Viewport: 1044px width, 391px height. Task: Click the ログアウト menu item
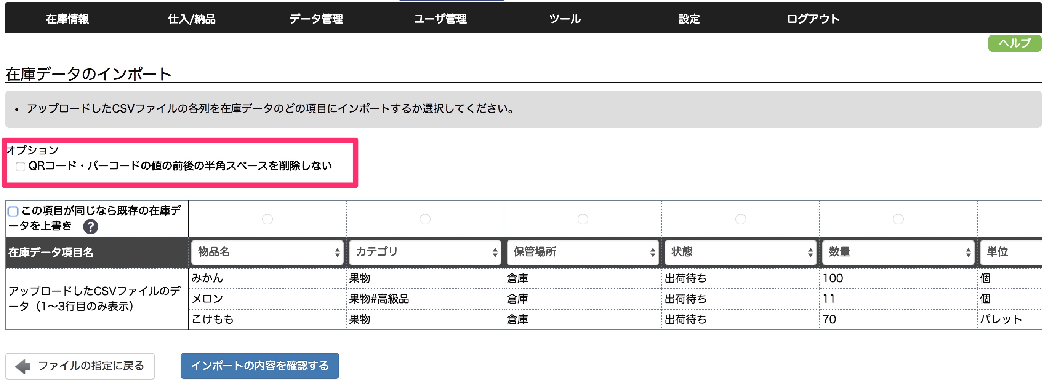click(813, 19)
